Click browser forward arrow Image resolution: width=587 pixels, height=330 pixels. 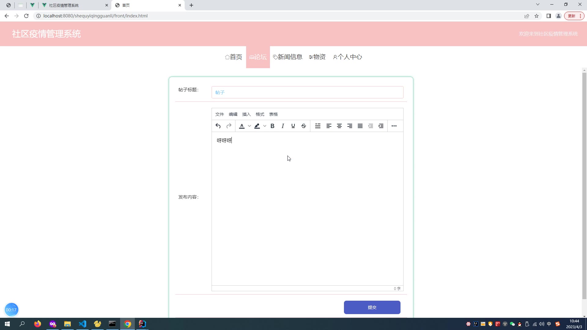click(17, 16)
